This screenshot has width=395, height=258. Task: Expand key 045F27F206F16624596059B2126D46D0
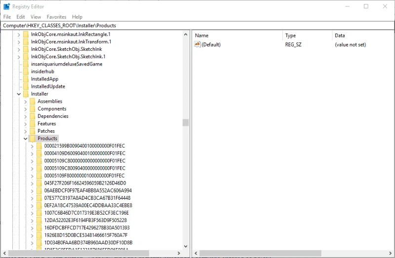pyautogui.click(x=32, y=184)
